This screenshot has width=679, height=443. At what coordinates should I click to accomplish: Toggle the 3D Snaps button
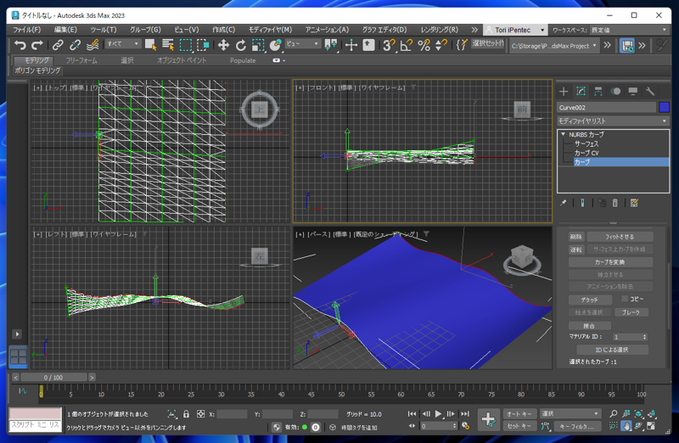[389, 45]
